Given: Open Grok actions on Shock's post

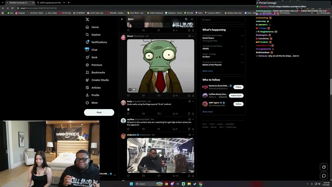Looking at the screenshot, I should click(189, 36).
